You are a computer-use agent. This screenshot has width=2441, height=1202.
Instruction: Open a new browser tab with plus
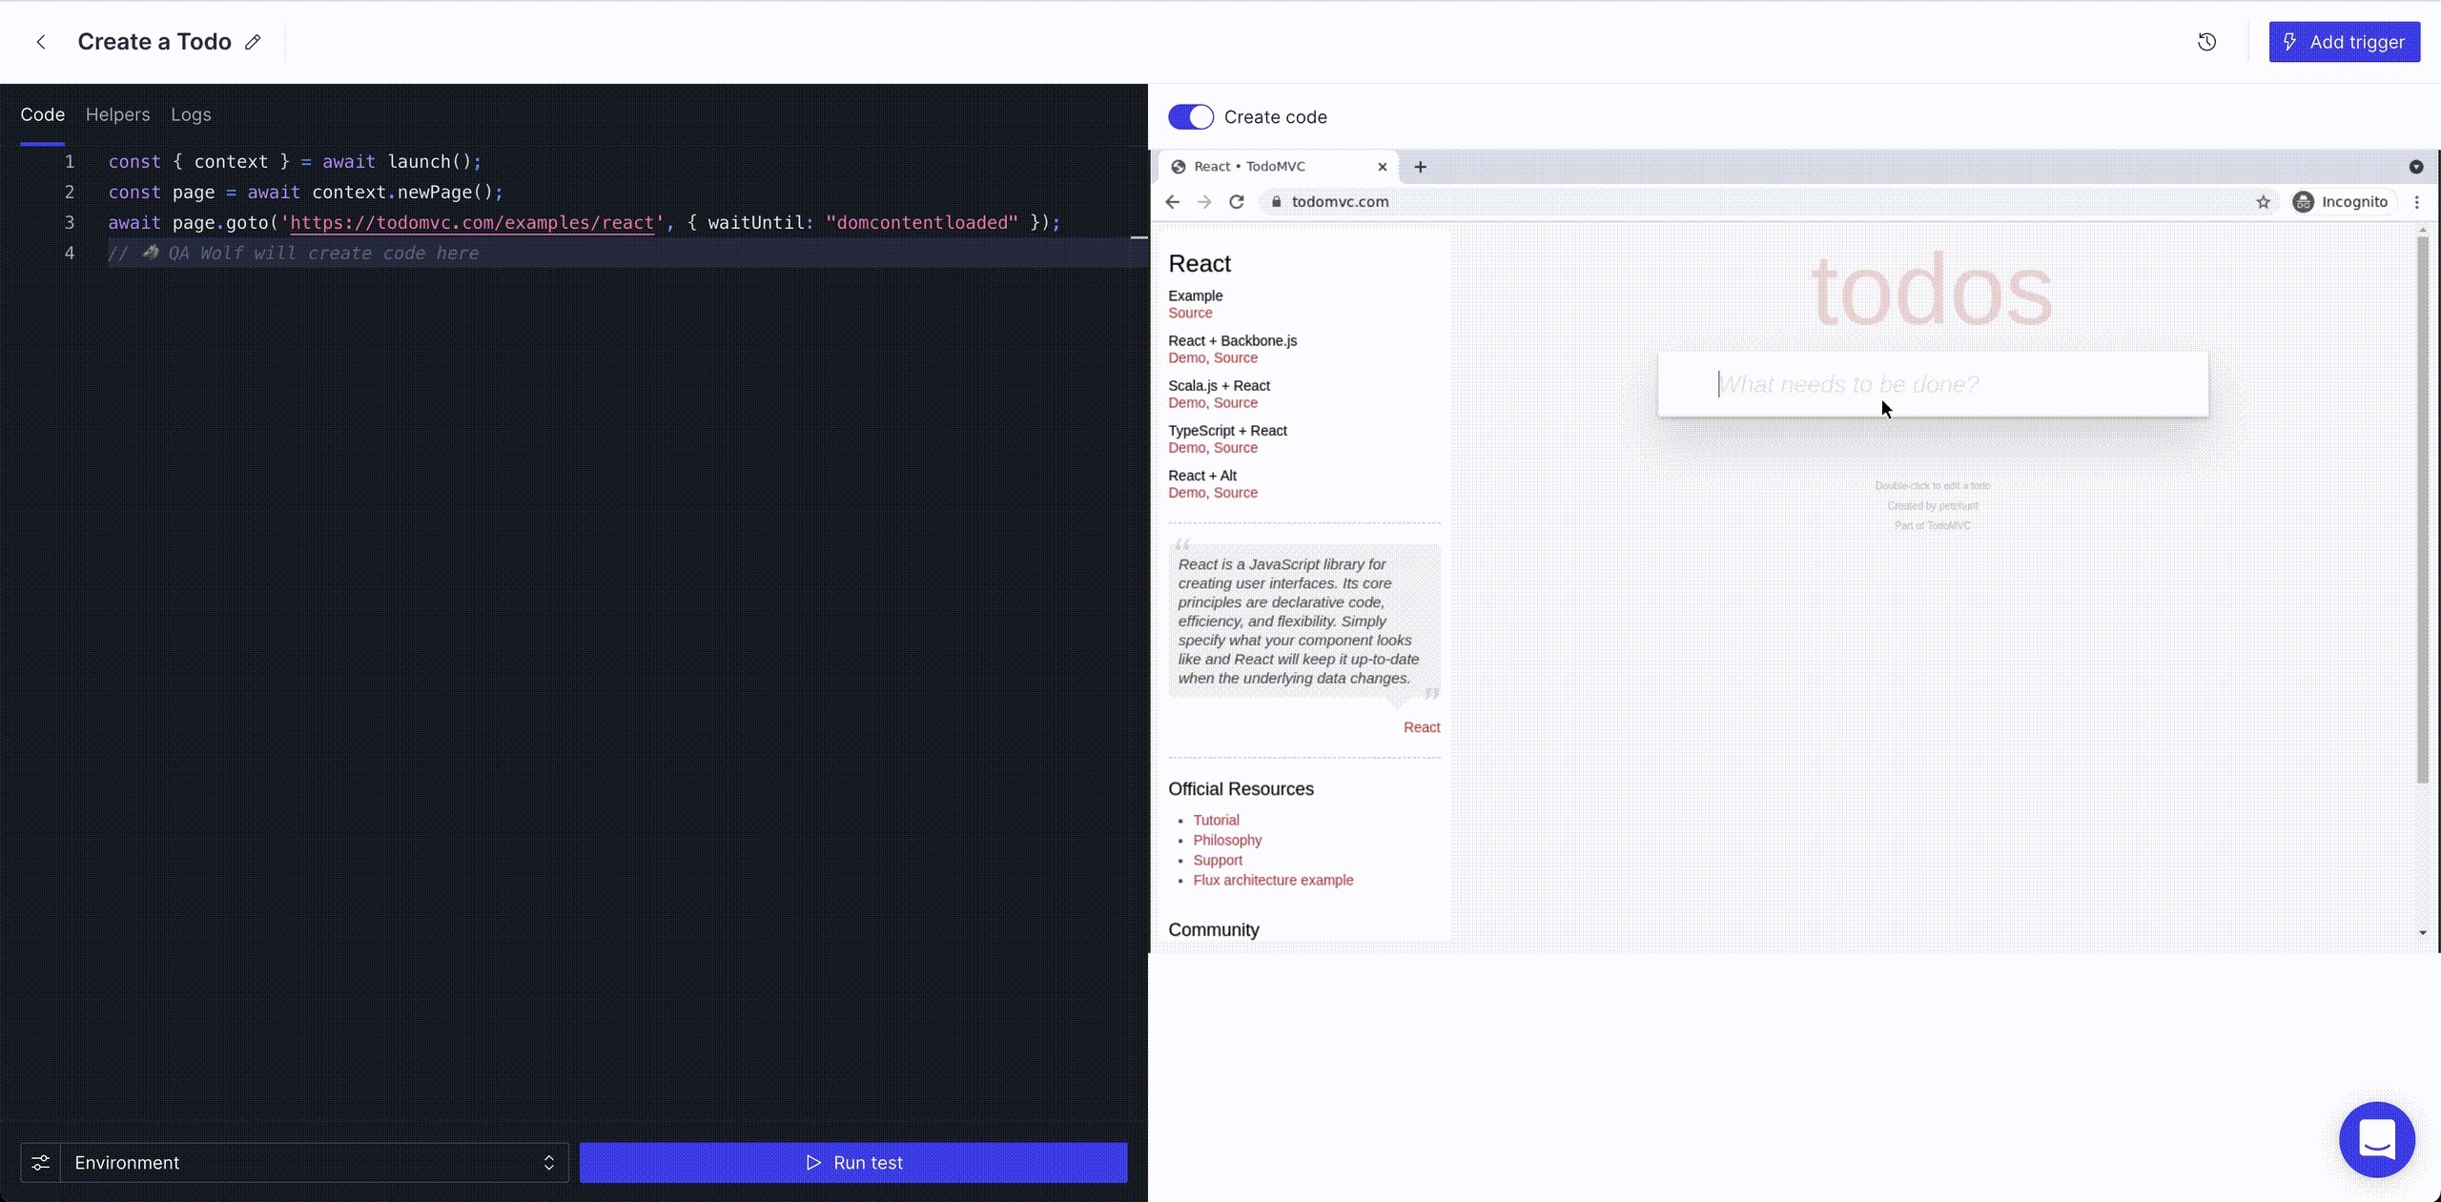pyautogui.click(x=1420, y=167)
